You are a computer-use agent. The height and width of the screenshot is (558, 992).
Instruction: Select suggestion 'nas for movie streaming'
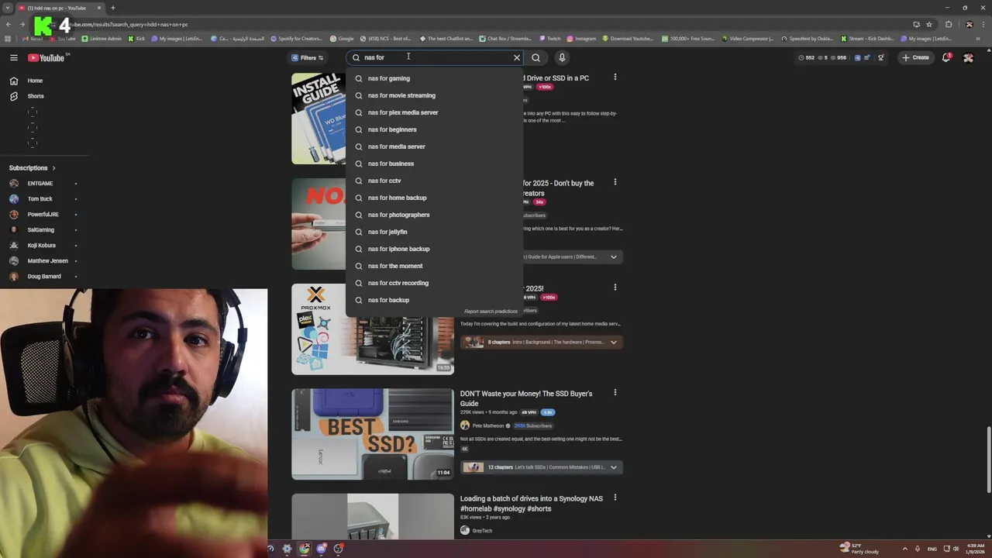click(434, 95)
